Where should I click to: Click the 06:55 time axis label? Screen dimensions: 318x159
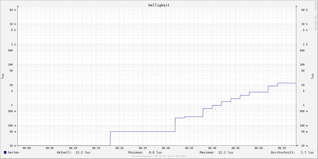tap(282, 148)
